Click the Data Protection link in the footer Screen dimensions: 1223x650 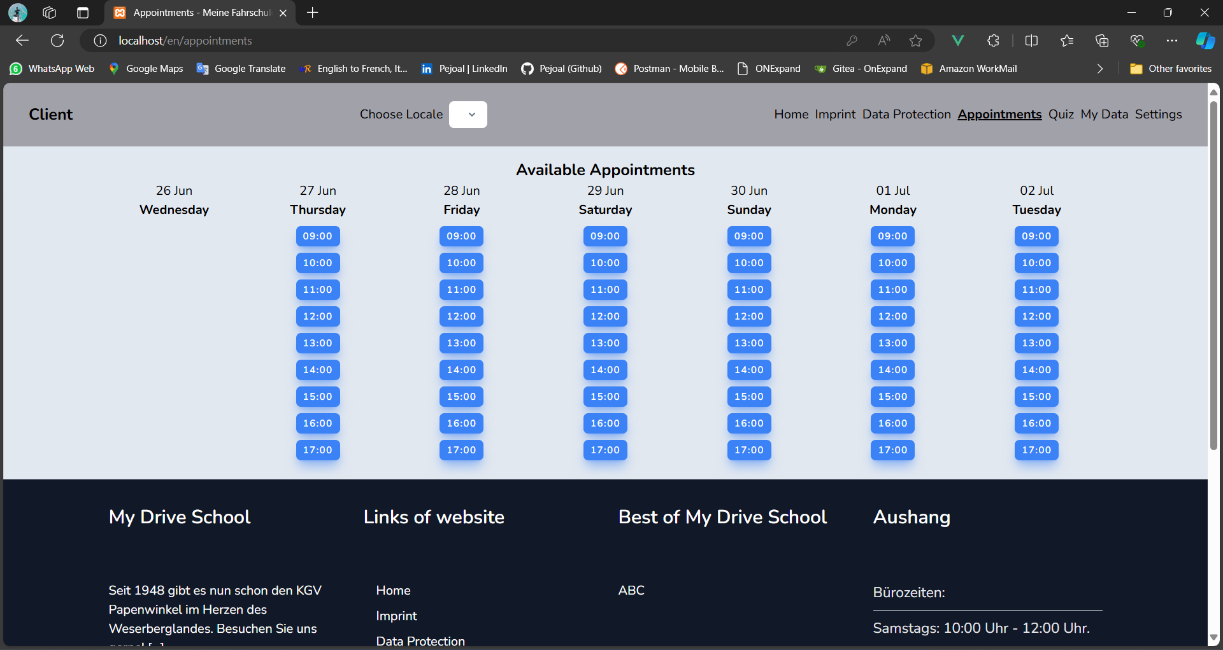420,640
